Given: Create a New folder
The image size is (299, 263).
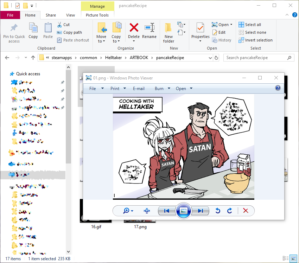Looking at the screenshot, I should click(x=168, y=33).
